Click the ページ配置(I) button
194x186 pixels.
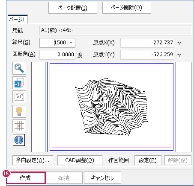(x=73, y=8)
